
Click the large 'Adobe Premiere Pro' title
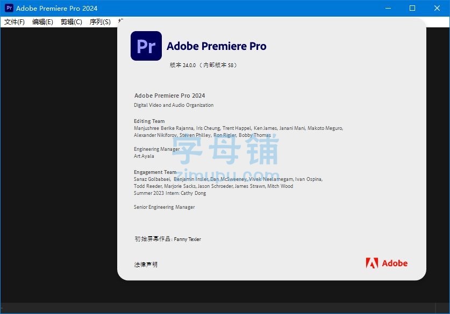coord(217,46)
